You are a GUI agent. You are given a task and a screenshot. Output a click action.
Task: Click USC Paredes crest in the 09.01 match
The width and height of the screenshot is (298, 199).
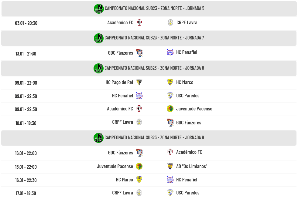[x=170, y=96]
